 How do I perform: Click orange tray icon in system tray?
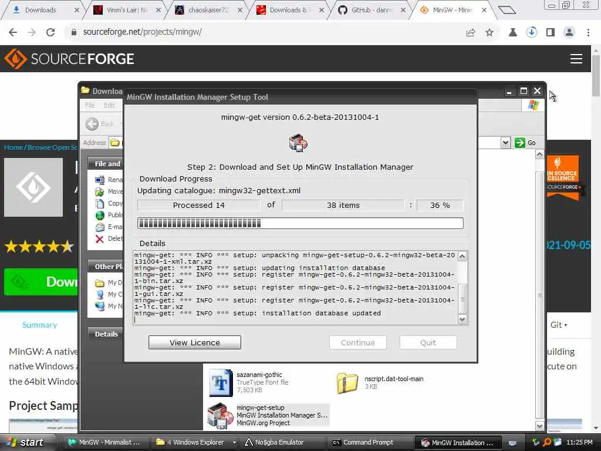[x=546, y=442]
